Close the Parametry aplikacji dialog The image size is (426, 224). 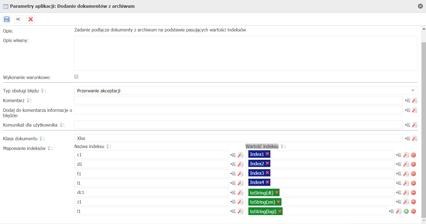coord(420,6)
